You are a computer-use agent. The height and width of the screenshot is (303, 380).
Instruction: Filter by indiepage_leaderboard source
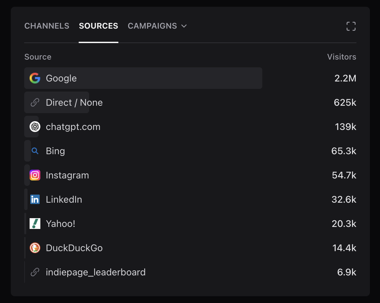click(96, 272)
